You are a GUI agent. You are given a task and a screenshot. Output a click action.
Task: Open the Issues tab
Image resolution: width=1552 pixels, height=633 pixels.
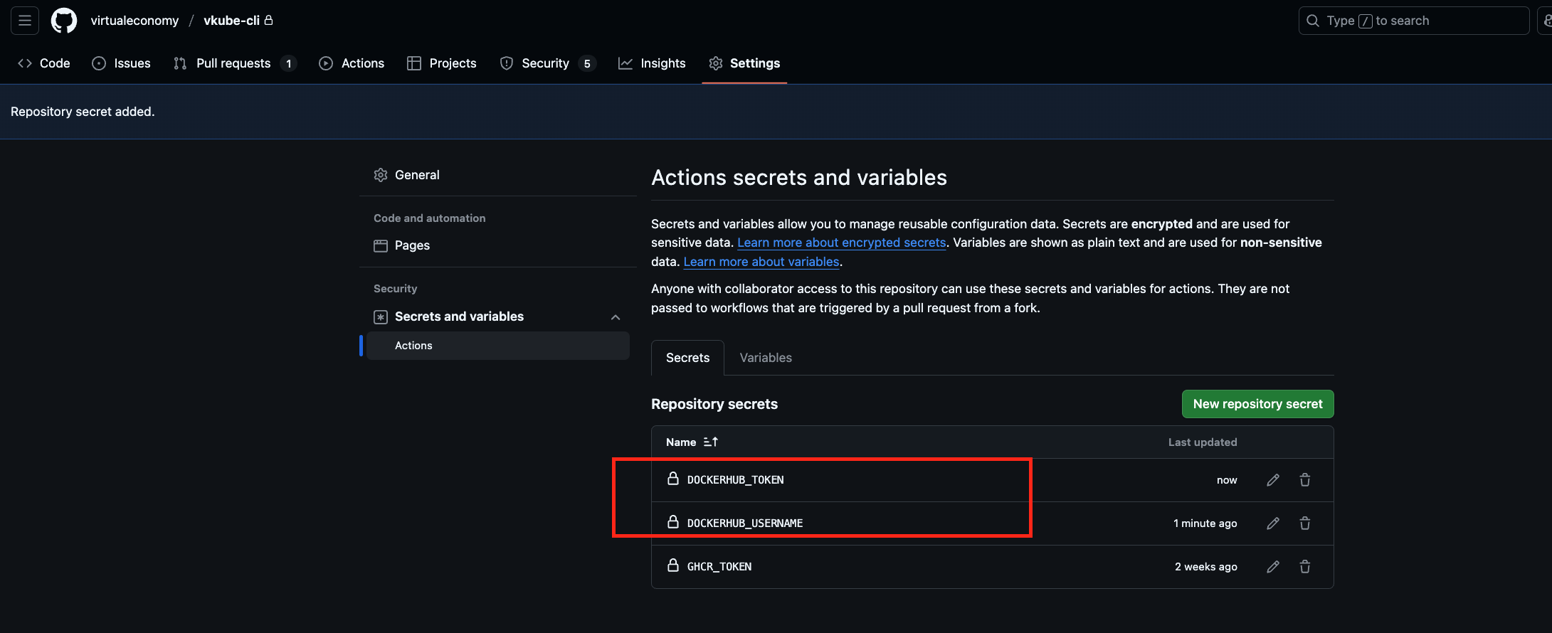(x=122, y=63)
